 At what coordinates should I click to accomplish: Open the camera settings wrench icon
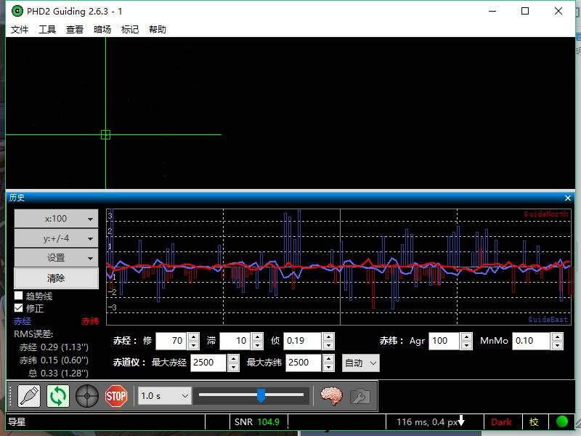(x=359, y=396)
